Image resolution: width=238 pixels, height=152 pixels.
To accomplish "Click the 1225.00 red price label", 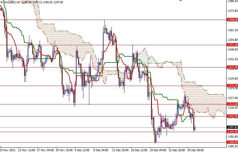I will click(x=232, y=86).
